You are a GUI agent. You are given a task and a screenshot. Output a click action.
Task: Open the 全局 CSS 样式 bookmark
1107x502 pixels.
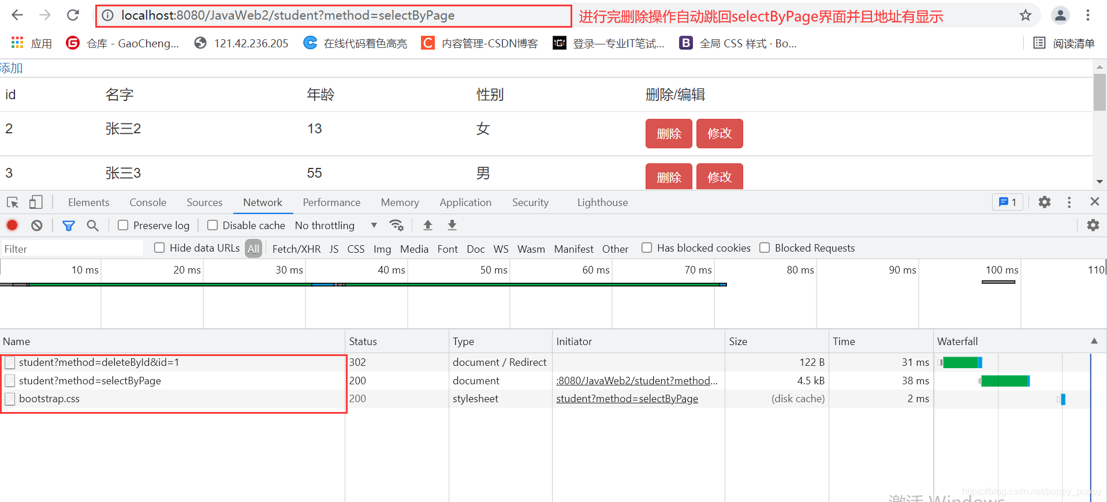738,43
